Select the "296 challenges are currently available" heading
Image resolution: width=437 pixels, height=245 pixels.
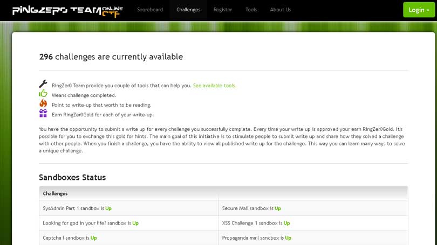111,57
